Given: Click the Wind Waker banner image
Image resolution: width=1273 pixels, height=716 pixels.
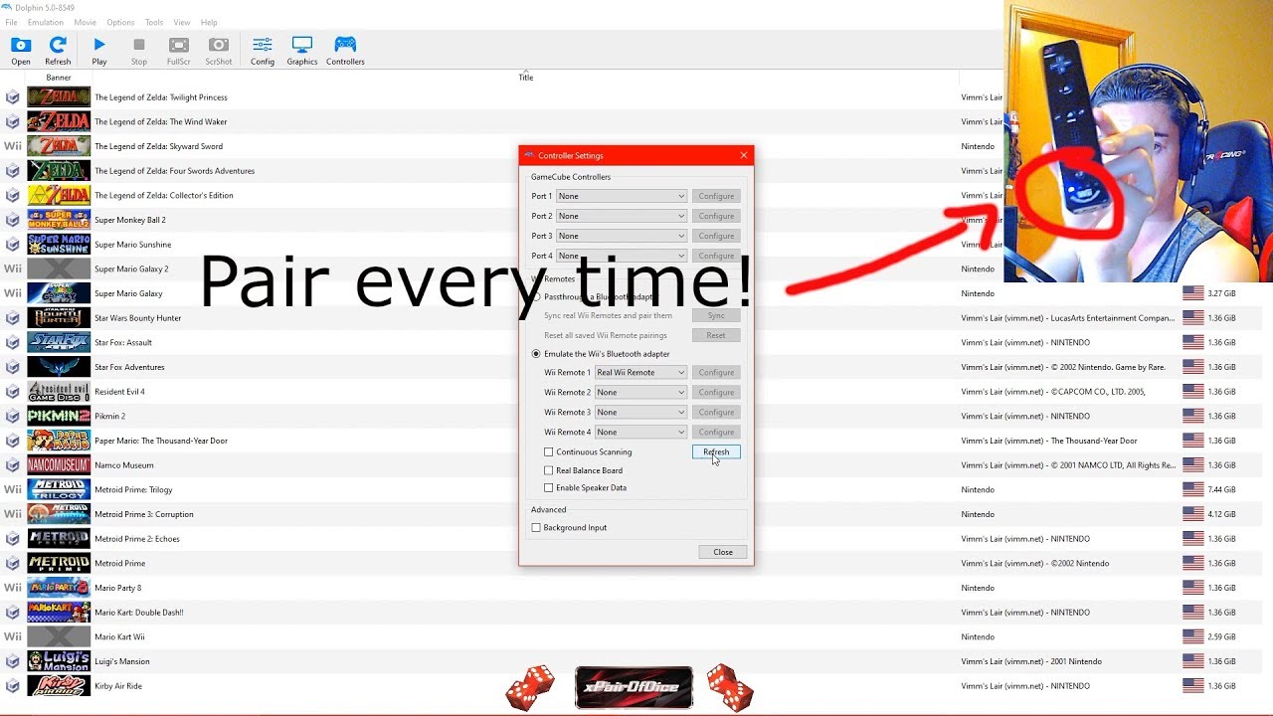Looking at the screenshot, I should click(x=59, y=121).
